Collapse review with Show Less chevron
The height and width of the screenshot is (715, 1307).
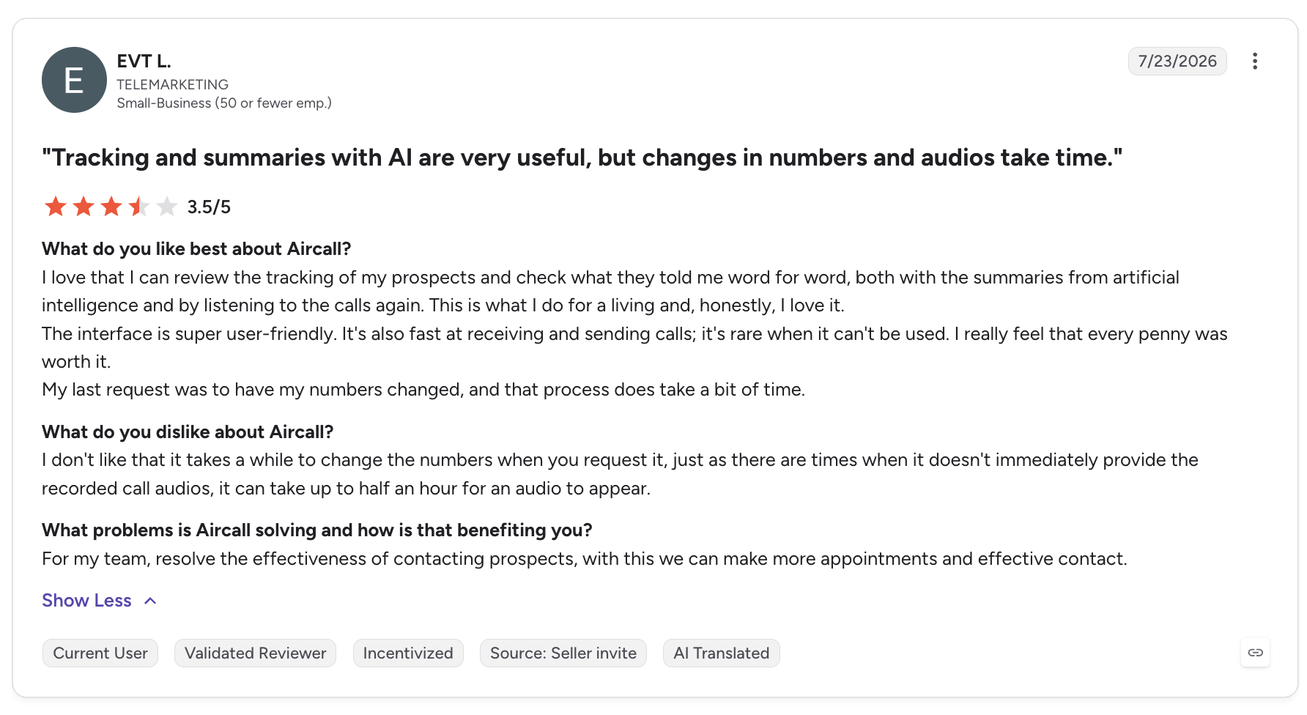tap(150, 601)
